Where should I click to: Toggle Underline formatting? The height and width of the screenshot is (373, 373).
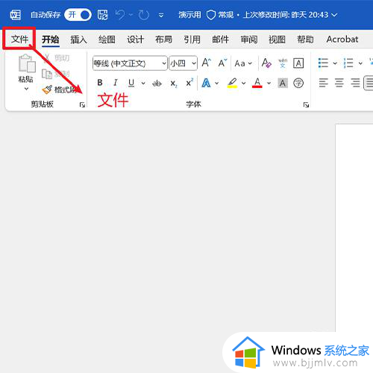[131, 83]
